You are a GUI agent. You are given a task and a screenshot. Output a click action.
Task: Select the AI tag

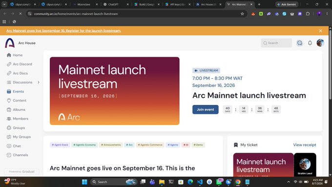click(186, 145)
